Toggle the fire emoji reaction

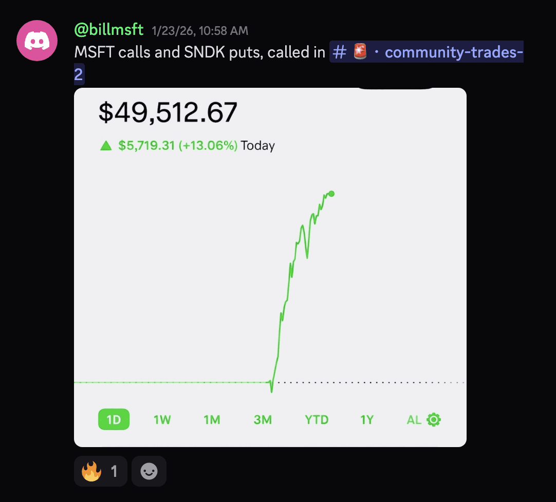click(100, 471)
